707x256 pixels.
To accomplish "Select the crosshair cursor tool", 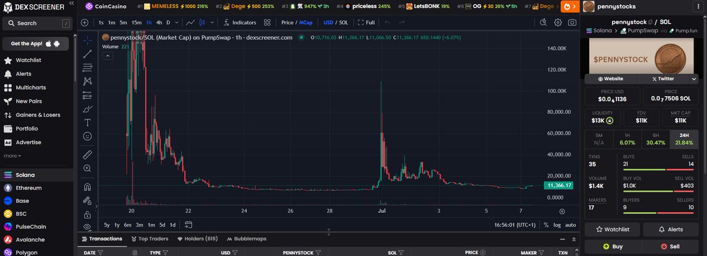I will click(x=87, y=40).
